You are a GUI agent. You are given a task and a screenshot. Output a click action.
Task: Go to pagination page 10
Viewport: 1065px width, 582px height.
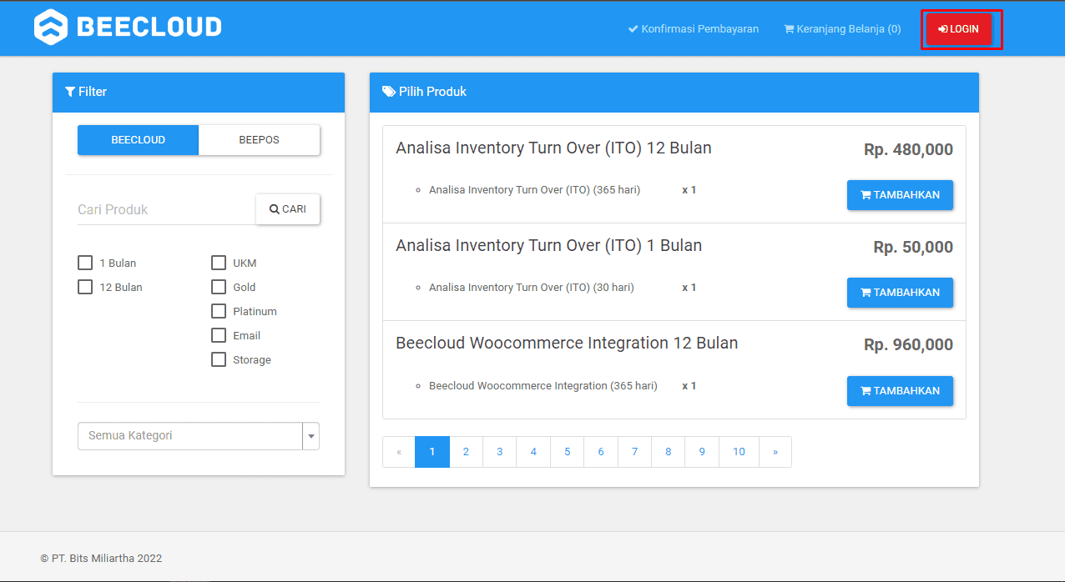(739, 452)
